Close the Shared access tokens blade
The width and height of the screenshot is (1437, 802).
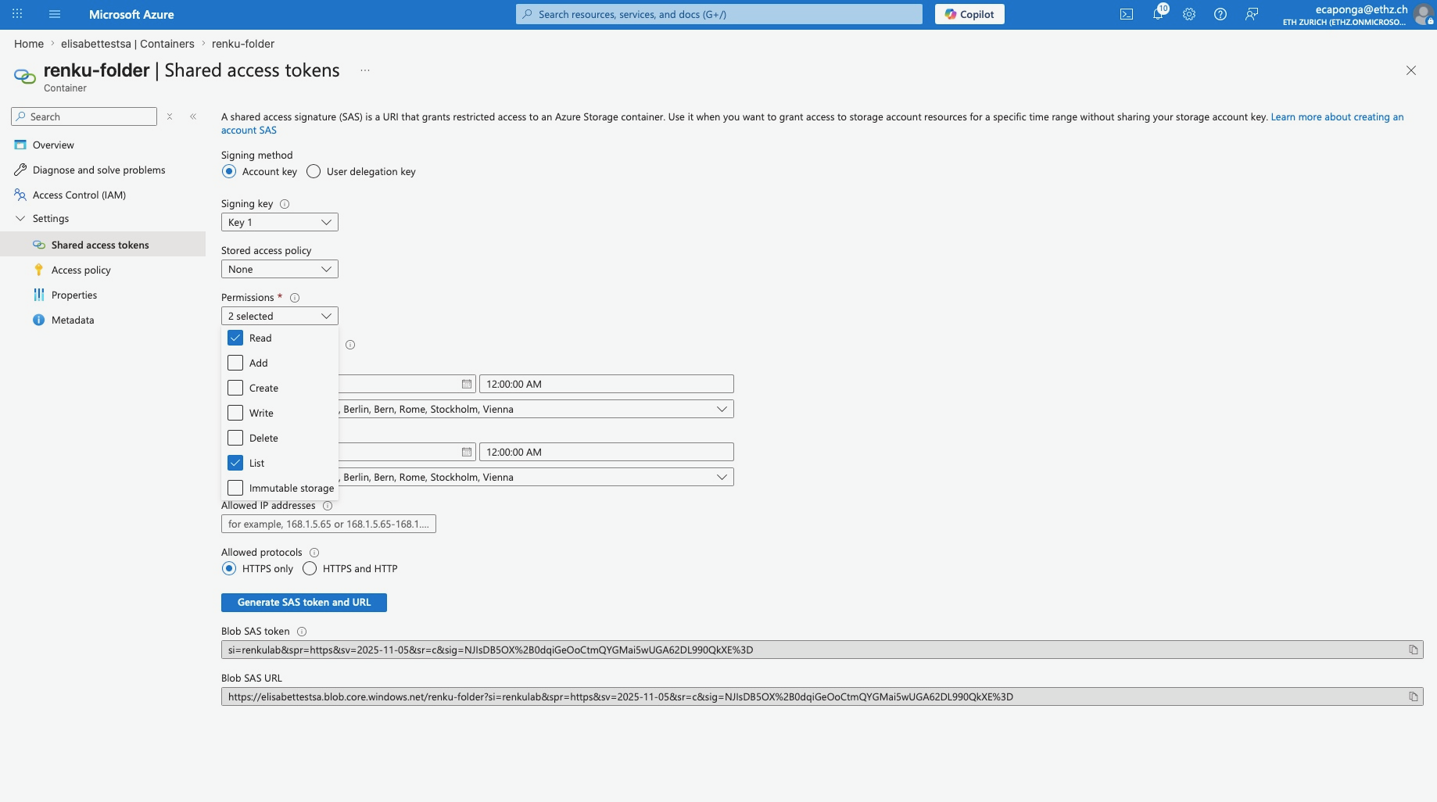point(1411,70)
